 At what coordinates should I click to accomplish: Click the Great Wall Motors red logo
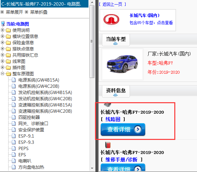(x=111, y=19)
